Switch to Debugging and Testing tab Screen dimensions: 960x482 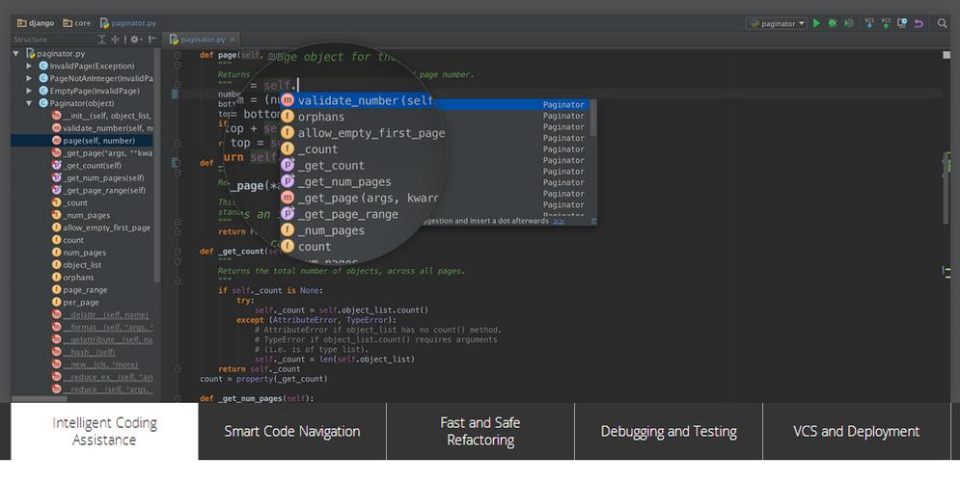click(x=669, y=431)
